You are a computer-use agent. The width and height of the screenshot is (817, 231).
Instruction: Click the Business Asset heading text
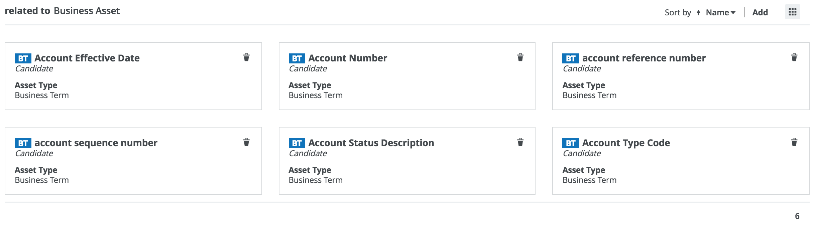[x=87, y=11]
